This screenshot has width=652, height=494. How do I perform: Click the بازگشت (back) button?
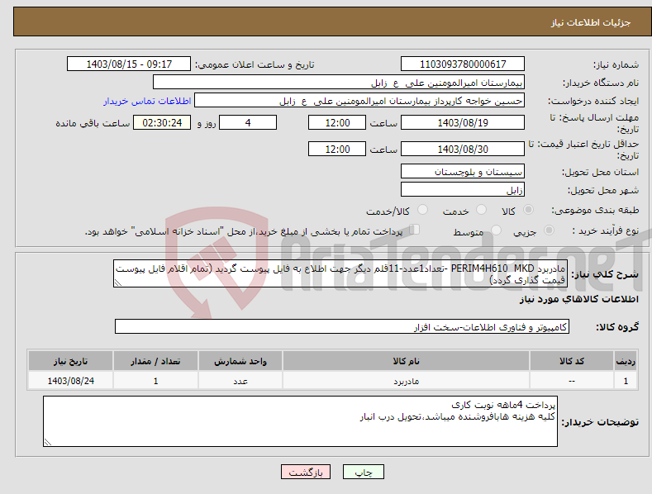click(x=306, y=472)
